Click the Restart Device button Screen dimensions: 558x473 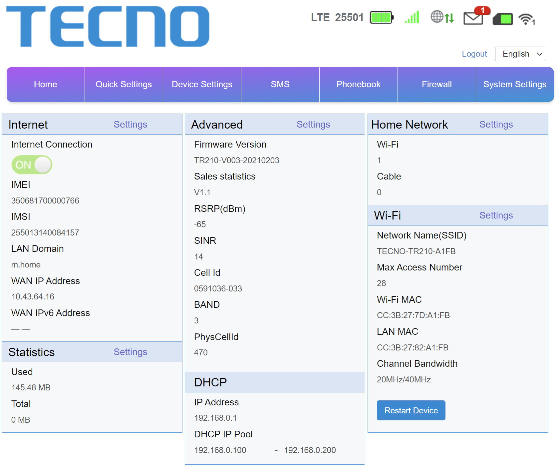click(411, 410)
